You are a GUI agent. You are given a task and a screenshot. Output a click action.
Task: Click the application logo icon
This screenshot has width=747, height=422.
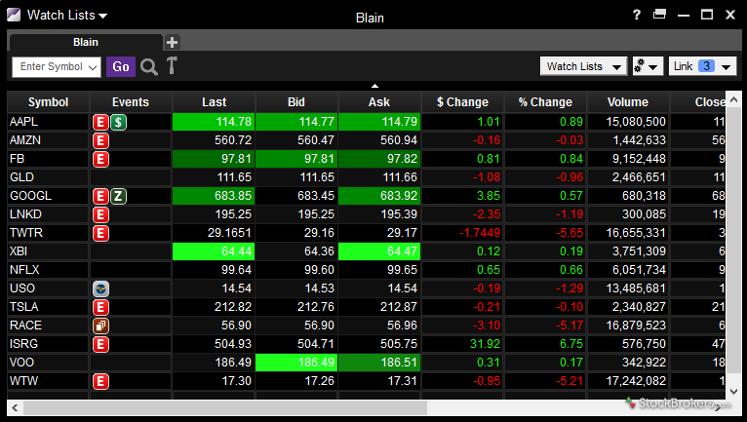pyautogui.click(x=14, y=15)
